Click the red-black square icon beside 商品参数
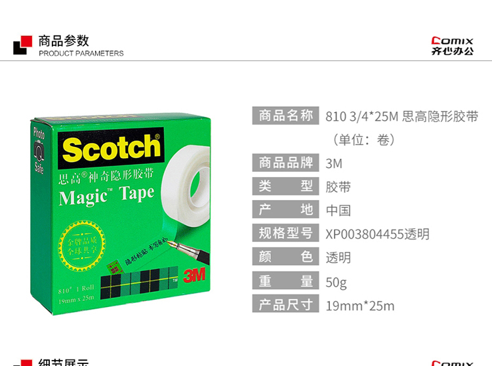This screenshot has height=366, width=492. pyautogui.click(x=22, y=45)
